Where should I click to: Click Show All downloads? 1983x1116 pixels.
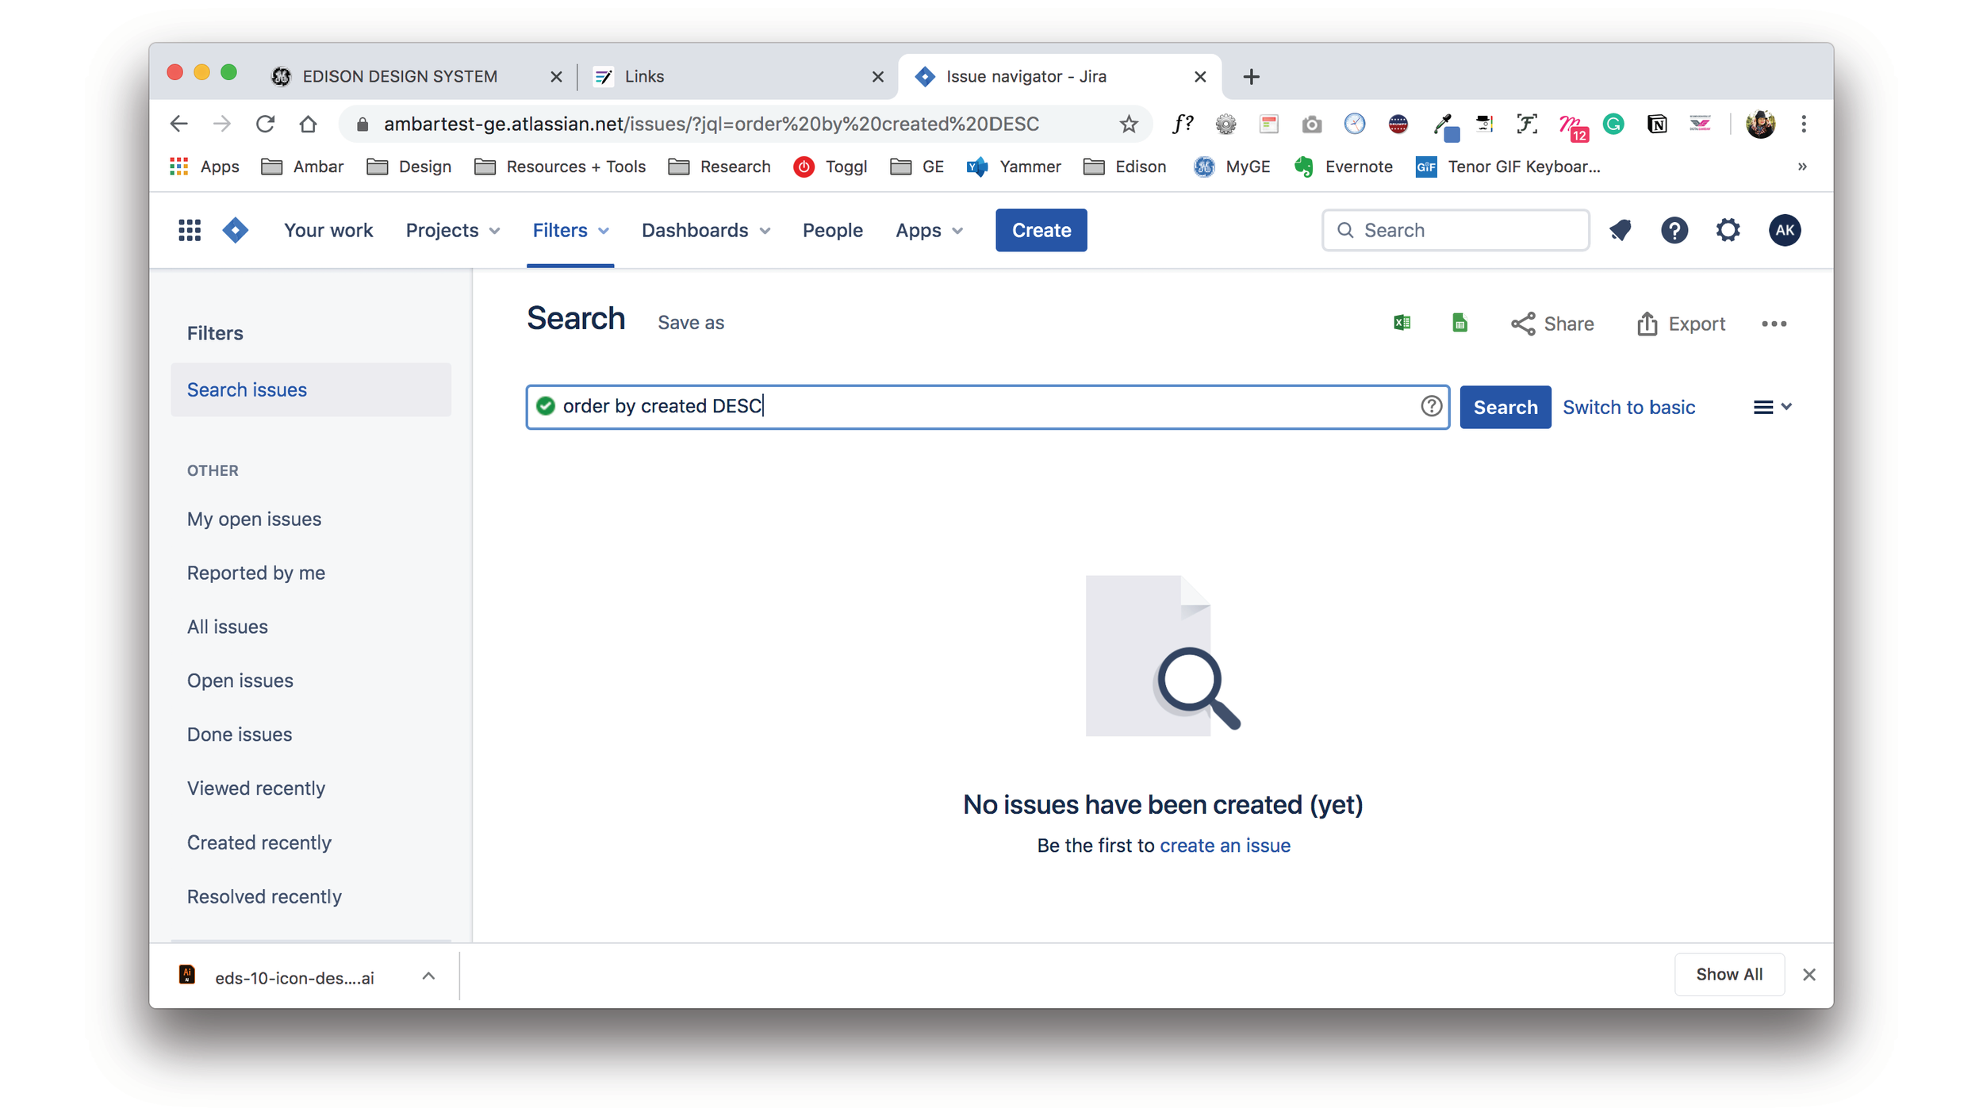1729,974
